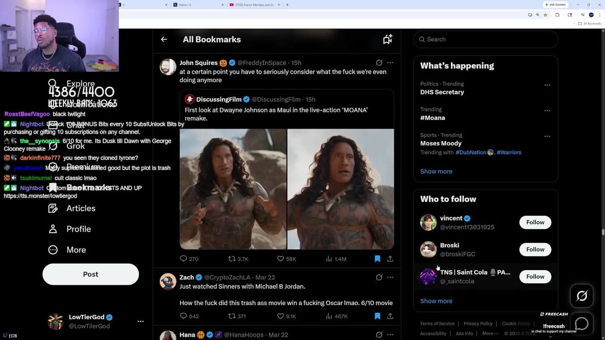This screenshot has width=605, height=340.
Task: Open more options for #Moana trend
Action: [x=547, y=110]
